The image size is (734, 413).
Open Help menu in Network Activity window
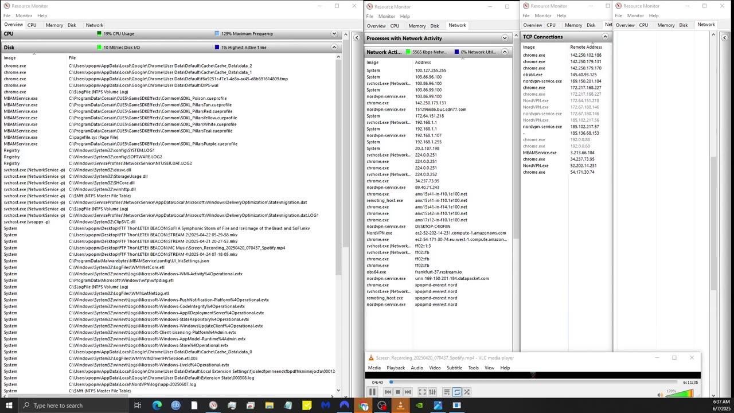coord(405,16)
